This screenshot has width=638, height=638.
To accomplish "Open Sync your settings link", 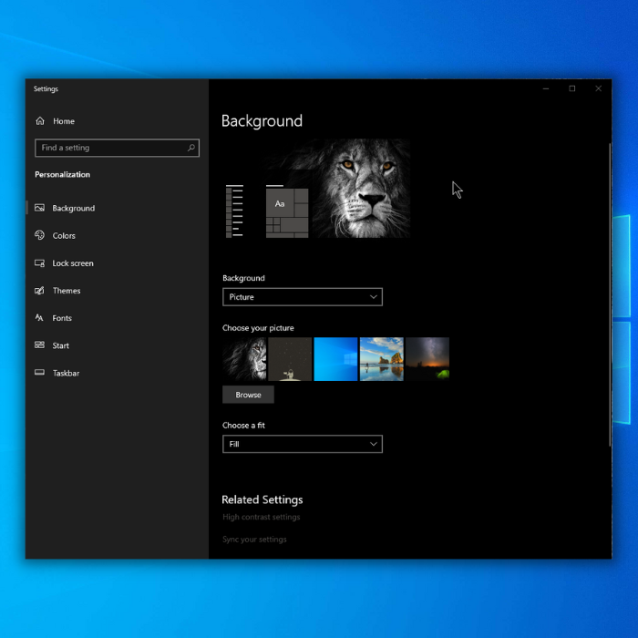I will [x=254, y=540].
